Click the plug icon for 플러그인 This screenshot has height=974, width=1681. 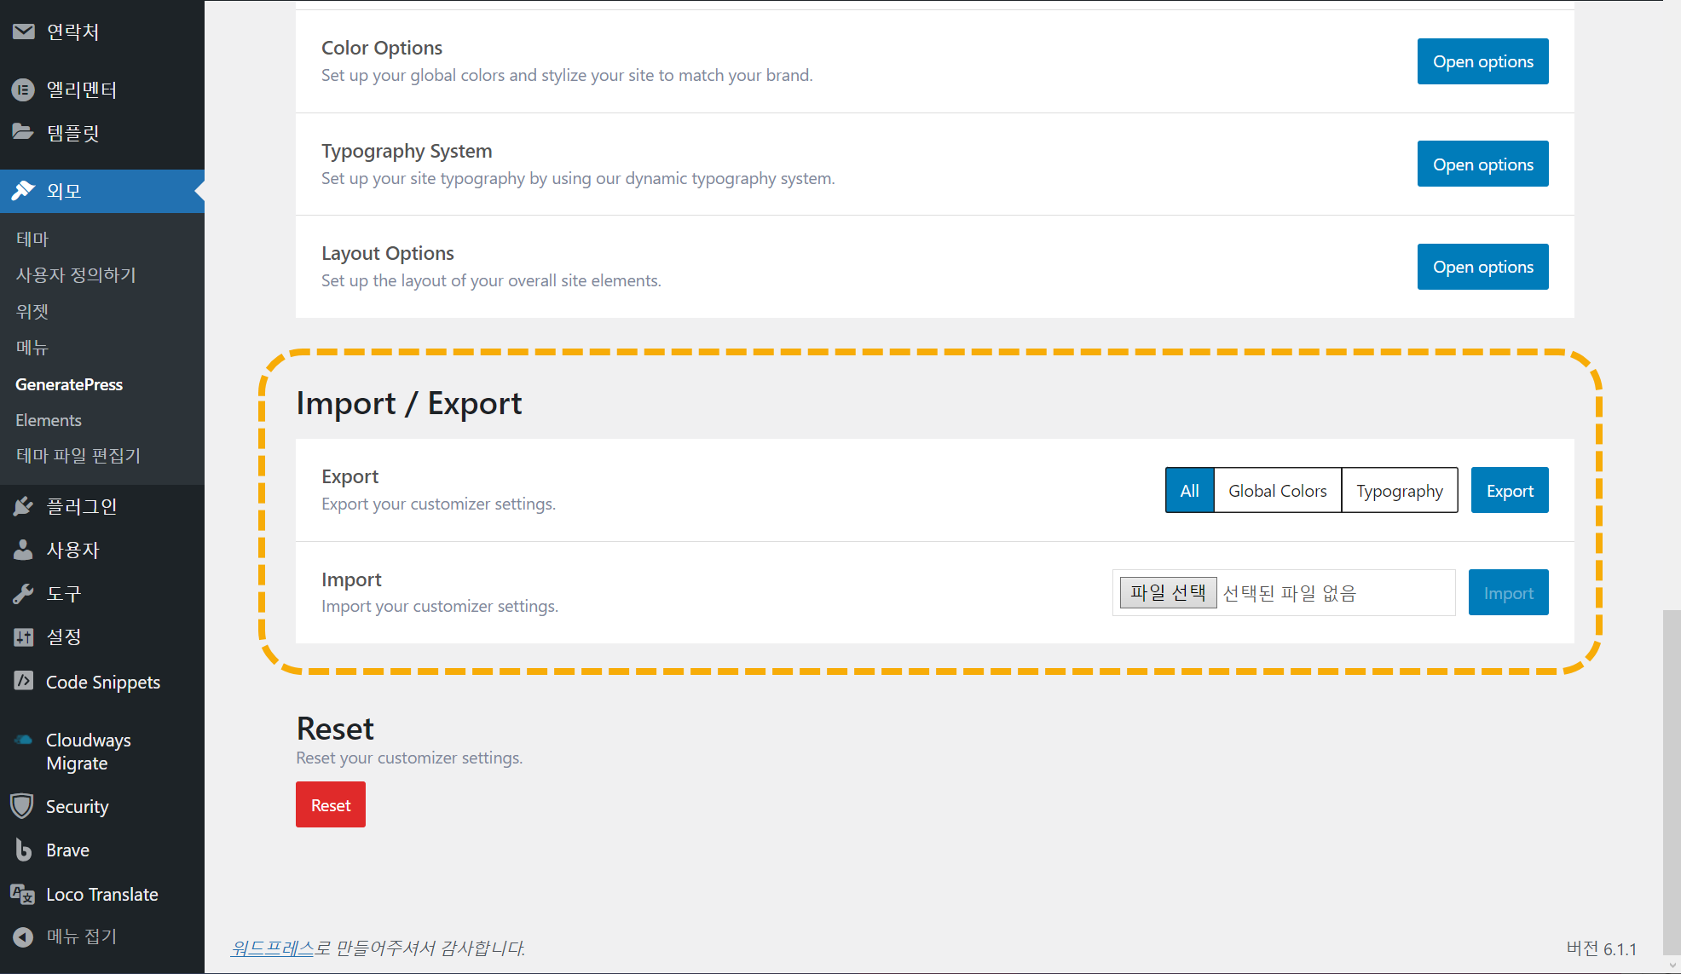point(23,506)
